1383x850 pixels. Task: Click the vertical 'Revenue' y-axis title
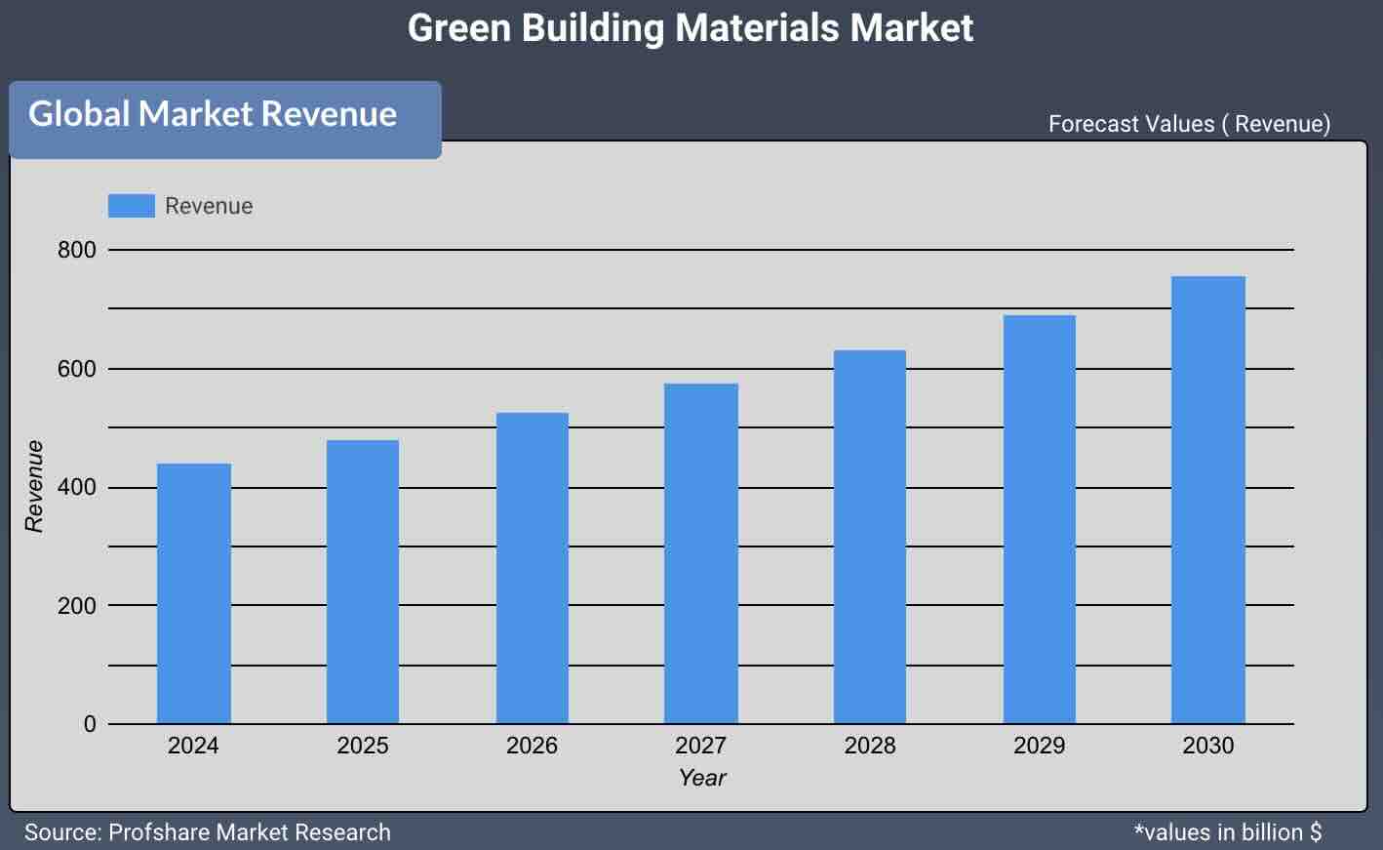point(34,486)
